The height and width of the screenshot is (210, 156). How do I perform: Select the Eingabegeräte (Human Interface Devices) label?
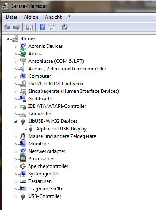click(74, 91)
